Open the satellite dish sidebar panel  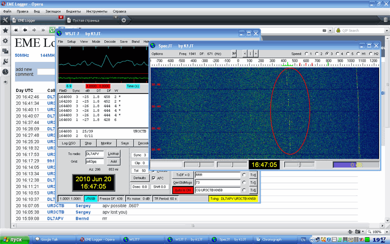(x=5, y=61)
